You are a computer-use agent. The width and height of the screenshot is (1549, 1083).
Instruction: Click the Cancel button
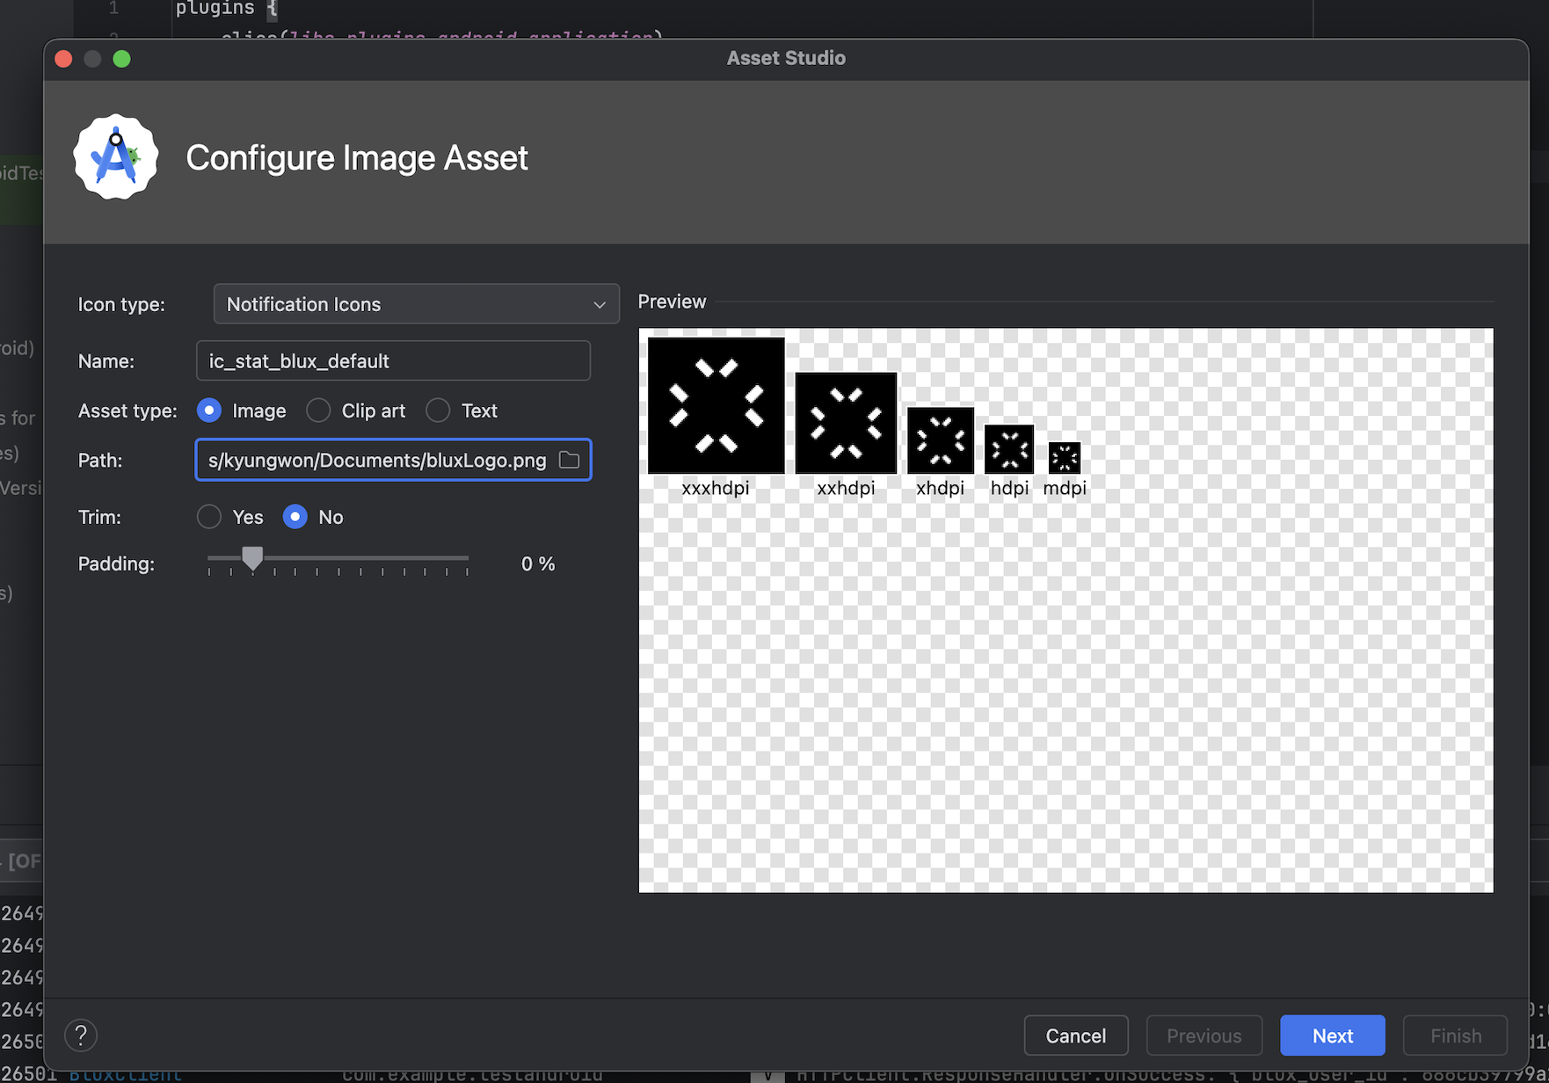point(1076,1036)
